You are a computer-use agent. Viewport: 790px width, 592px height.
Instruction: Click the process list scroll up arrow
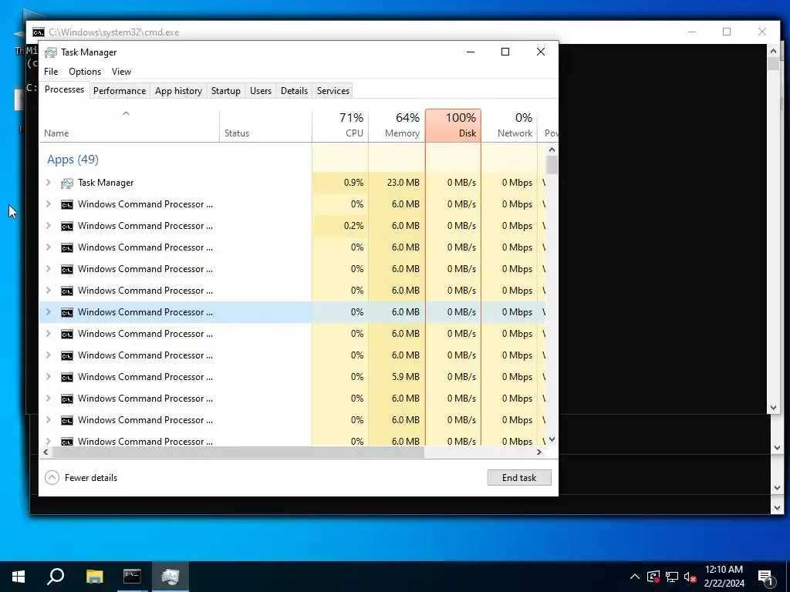[552, 150]
